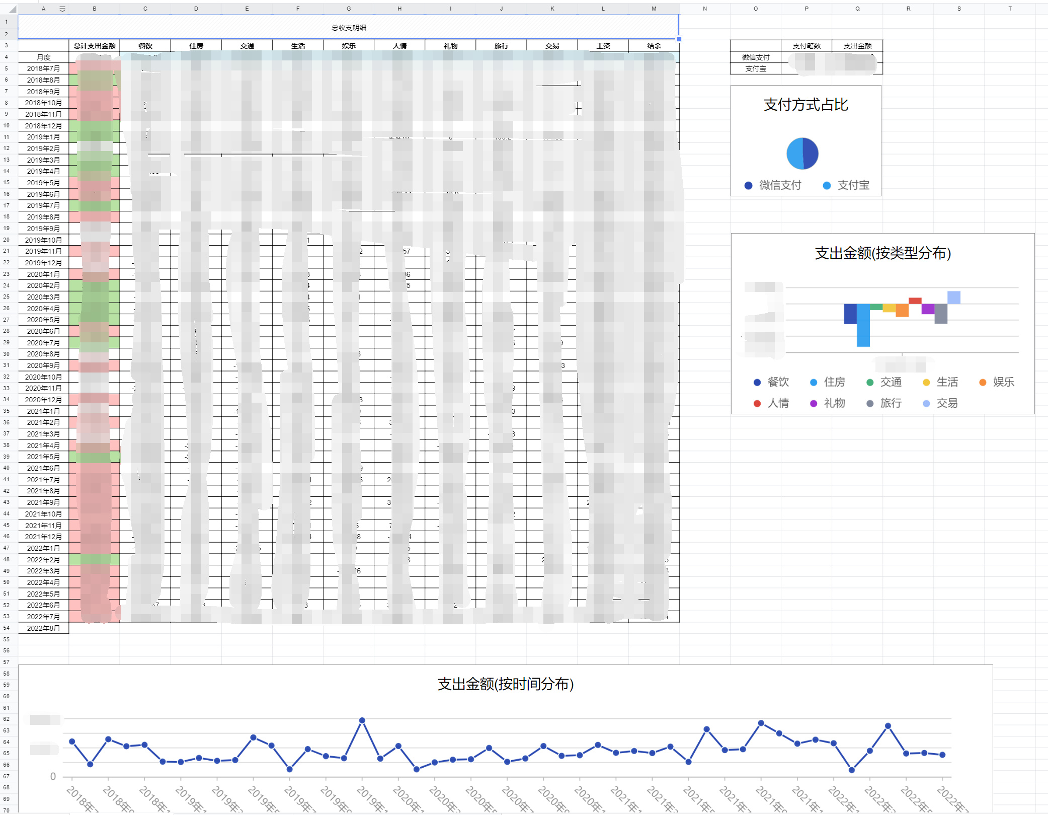This screenshot has height=815, width=1048.
Task: Click the 人情 column header cell in row 3
Action: tap(399, 46)
